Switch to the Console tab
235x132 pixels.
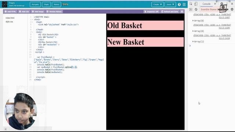(x=206, y=4)
